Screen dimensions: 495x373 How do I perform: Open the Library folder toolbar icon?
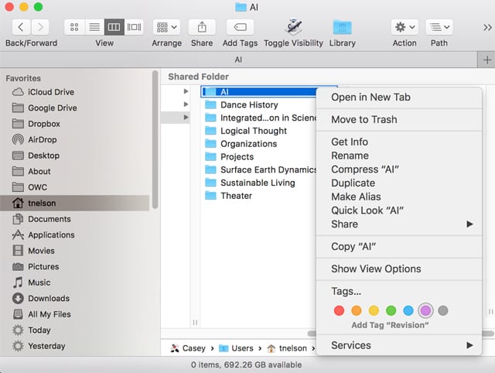point(342,27)
